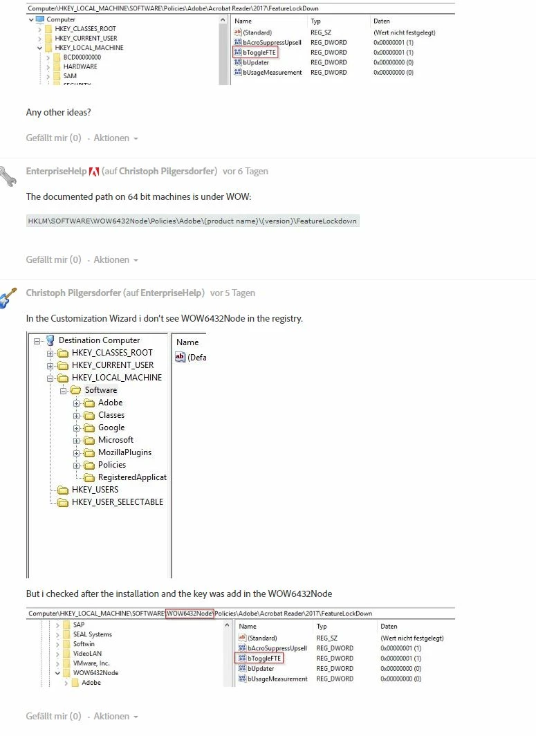Click Name column header in Customization Wizard
The image size is (536, 736).
[187, 342]
